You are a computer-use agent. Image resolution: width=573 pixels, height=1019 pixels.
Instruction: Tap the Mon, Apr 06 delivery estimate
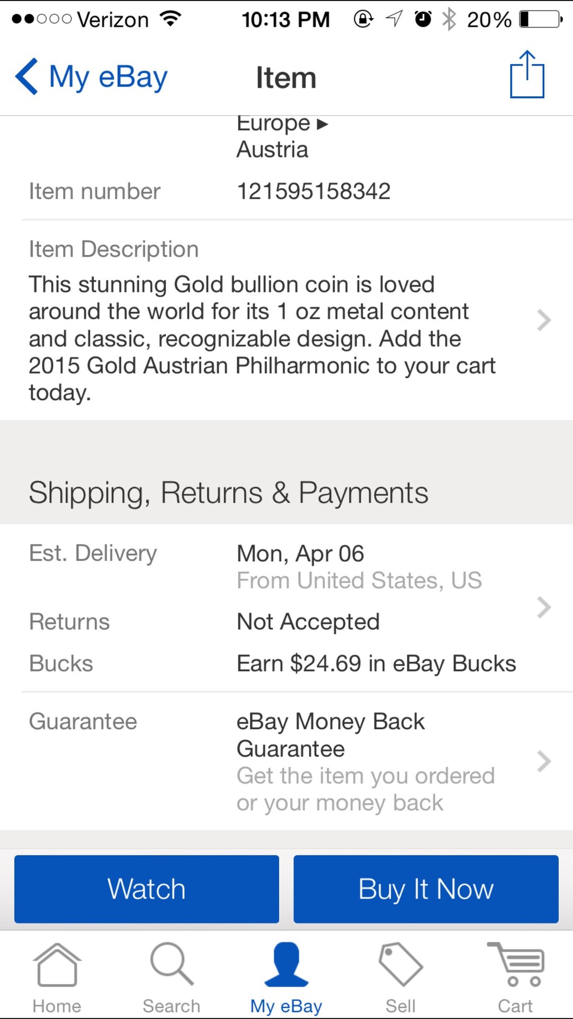pyautogui.click(x=300, y=554)
